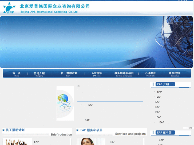Open the 首页 Home menu item
The image size is (194, 145).
[17, 74]
